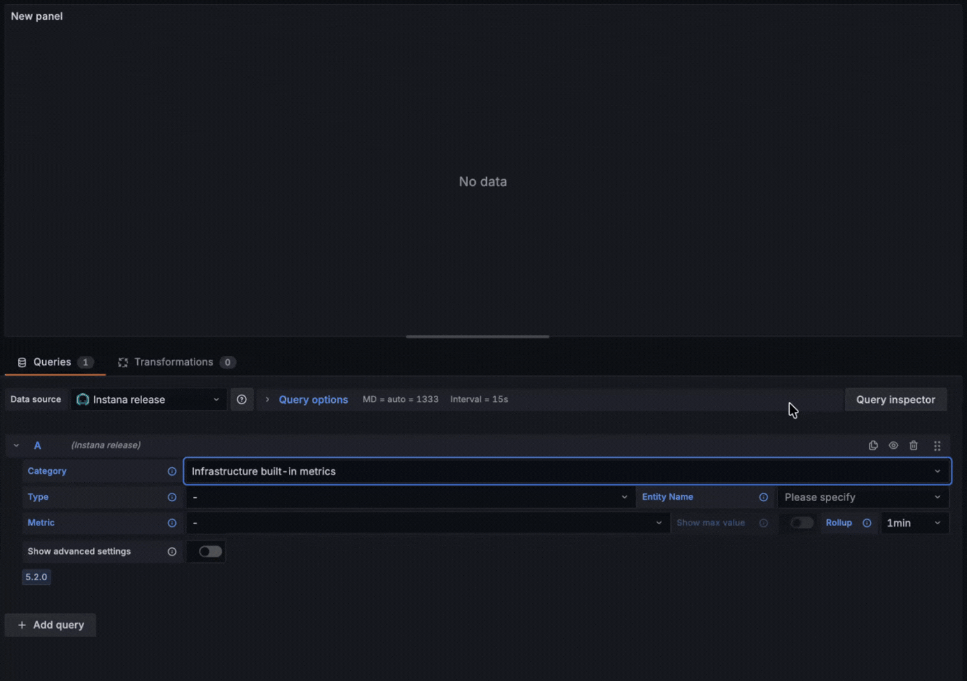Enable Show advanced settings toggle
Screen dimensions: 967x681
coord(210,552)
